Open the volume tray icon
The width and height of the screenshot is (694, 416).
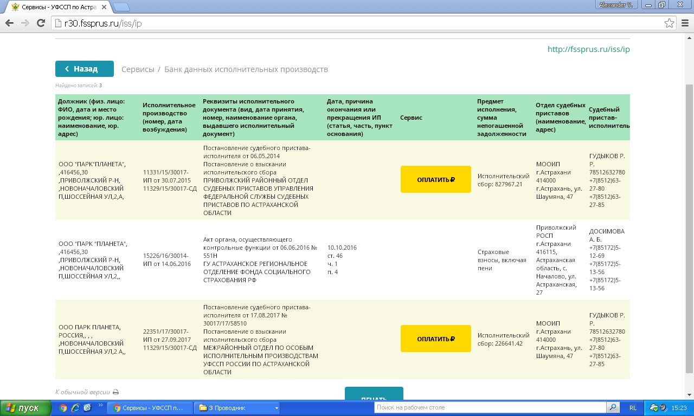click(x=664, y=408)
